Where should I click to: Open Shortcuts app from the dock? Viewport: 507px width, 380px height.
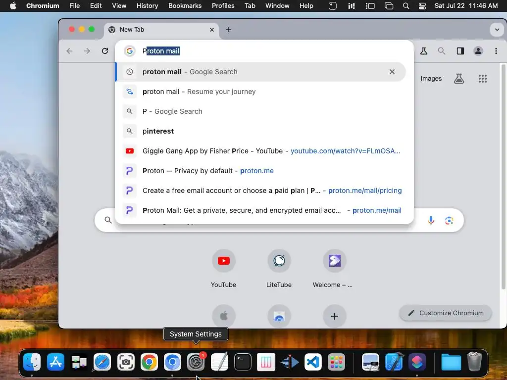click(x=417, y=362)
